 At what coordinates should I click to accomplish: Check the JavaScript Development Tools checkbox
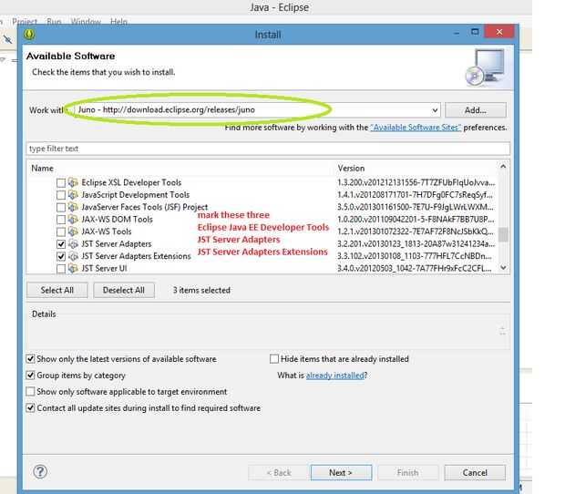click(61, 195)
